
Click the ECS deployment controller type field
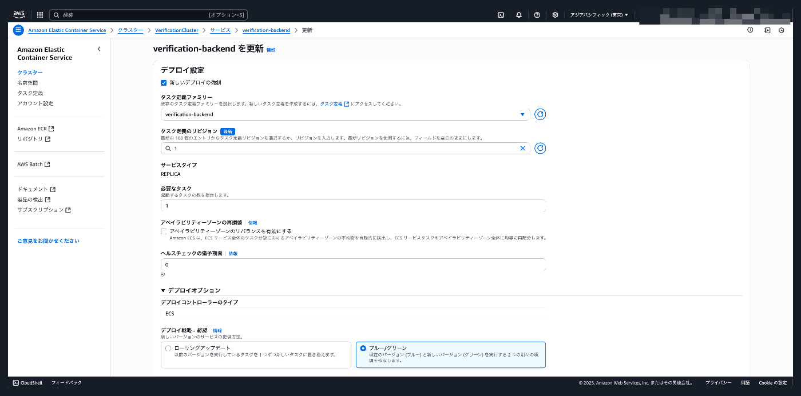tap(353, 314)
